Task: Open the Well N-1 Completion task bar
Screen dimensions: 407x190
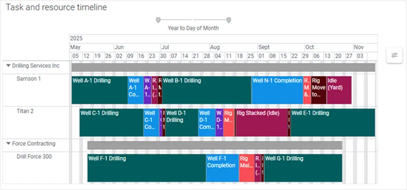Action: tap(277, 90)
